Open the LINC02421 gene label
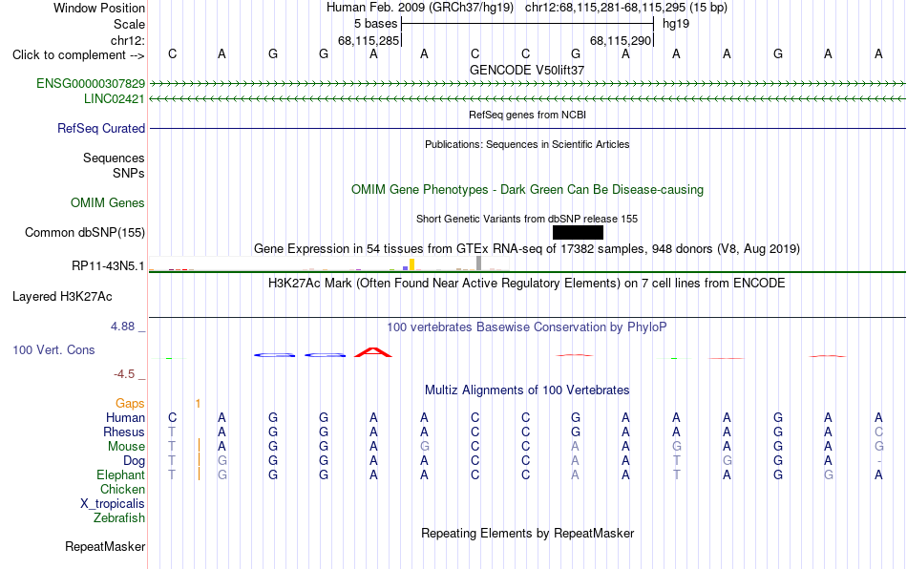 click(114, 99)
